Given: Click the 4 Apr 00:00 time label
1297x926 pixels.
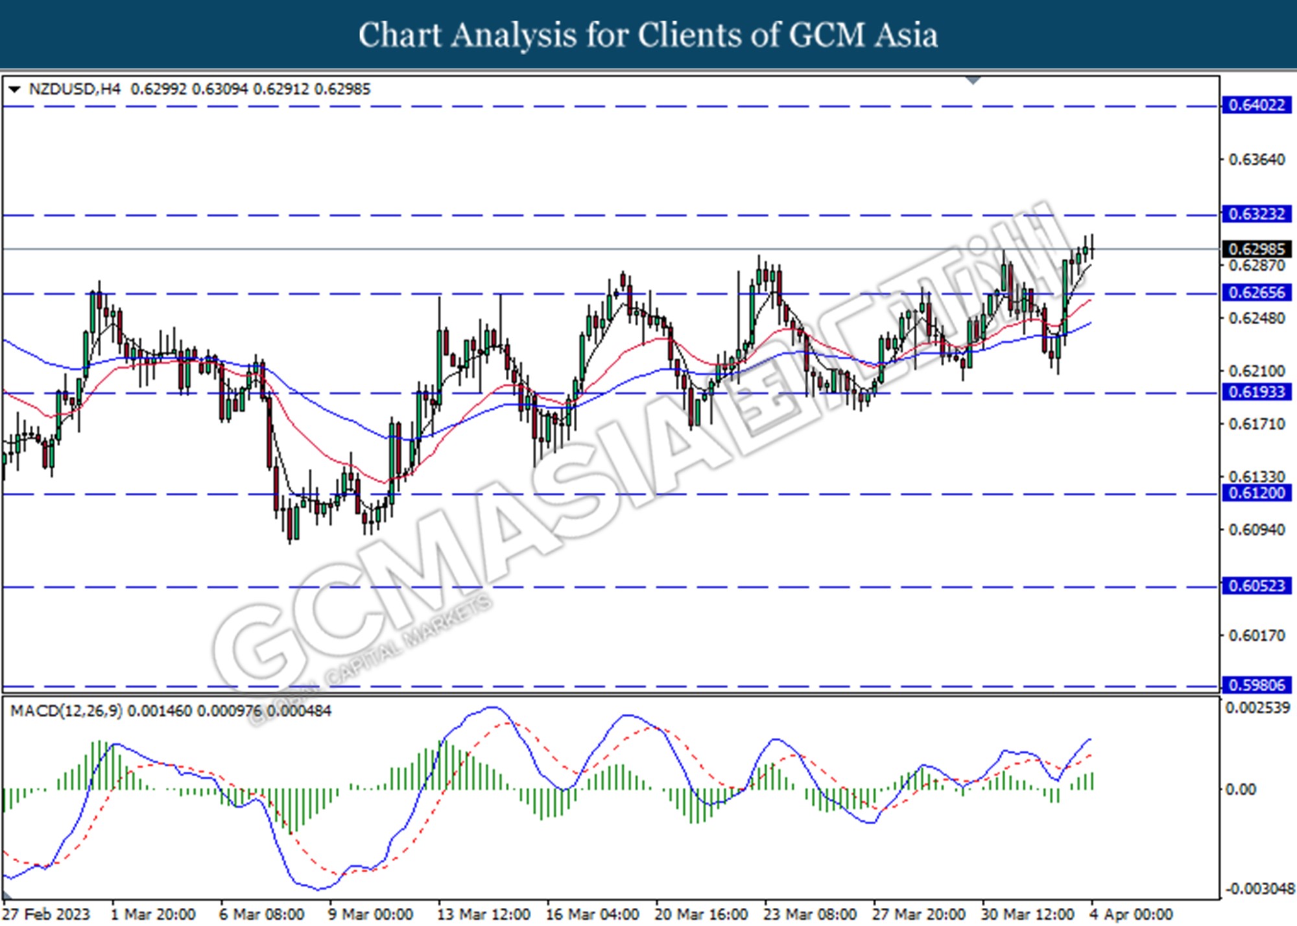Looking at the screenshot, I should coord(1131,914).
